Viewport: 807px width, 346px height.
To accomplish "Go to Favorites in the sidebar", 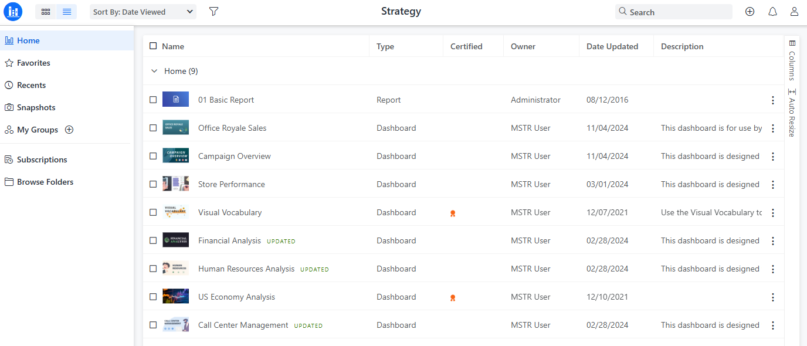I will pyautogui.click(x=33, y=63).
